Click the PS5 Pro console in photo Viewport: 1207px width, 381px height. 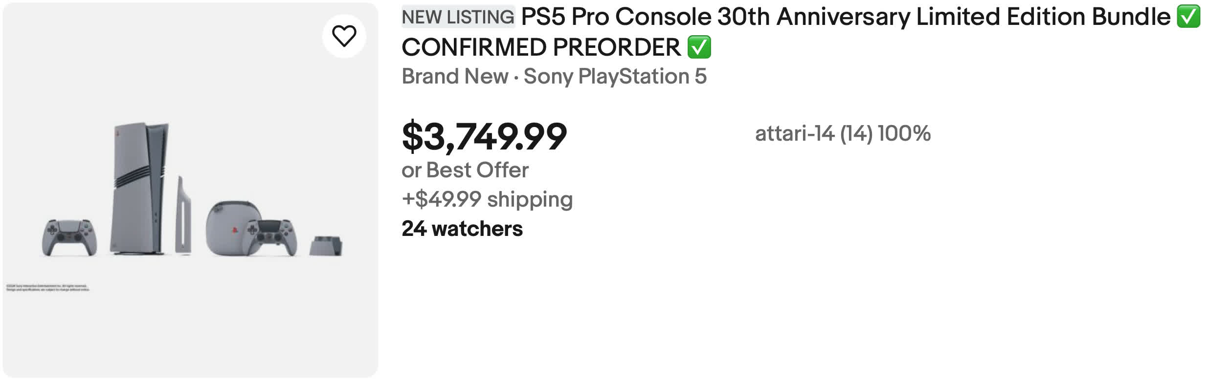tap(139, 188)
